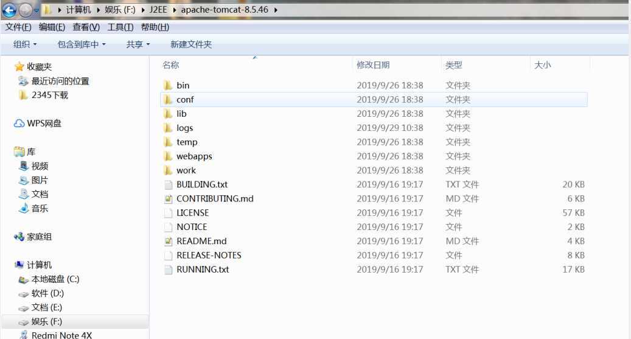The width and height of the screenshot is (631, 339).
Task: Click the lib folder icon
Action: 168,114
